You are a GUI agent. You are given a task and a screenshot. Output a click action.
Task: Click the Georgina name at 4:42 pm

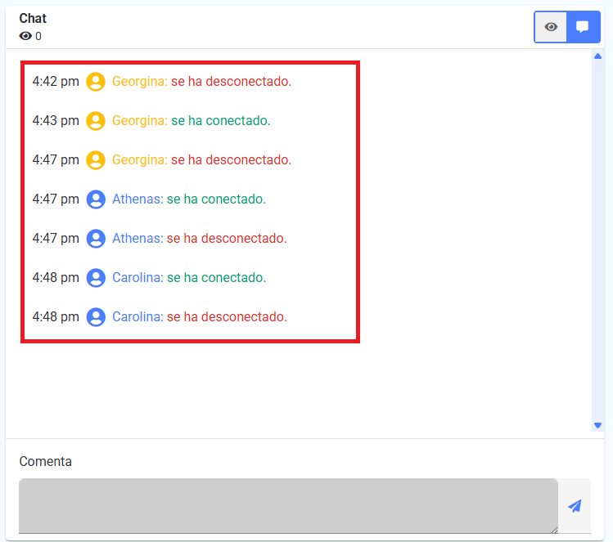(x=140, y=81)
